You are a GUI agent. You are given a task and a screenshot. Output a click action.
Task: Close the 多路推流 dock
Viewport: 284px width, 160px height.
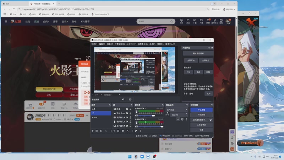click(212, 48)
